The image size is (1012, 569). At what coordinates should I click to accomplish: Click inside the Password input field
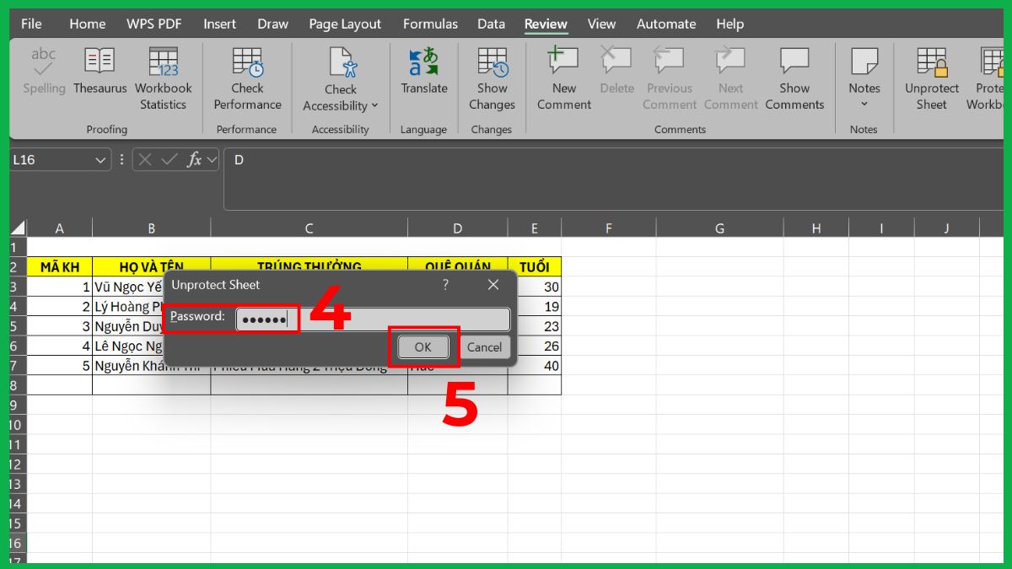pos(267,319)
